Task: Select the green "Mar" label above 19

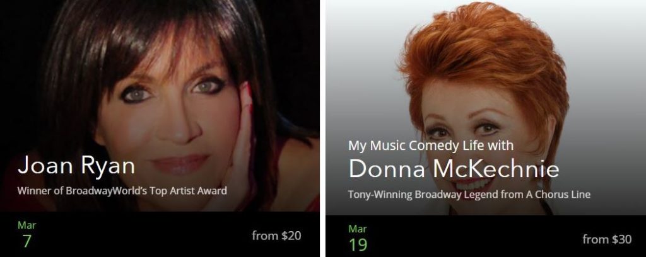Action: click(x=358, y=229)
